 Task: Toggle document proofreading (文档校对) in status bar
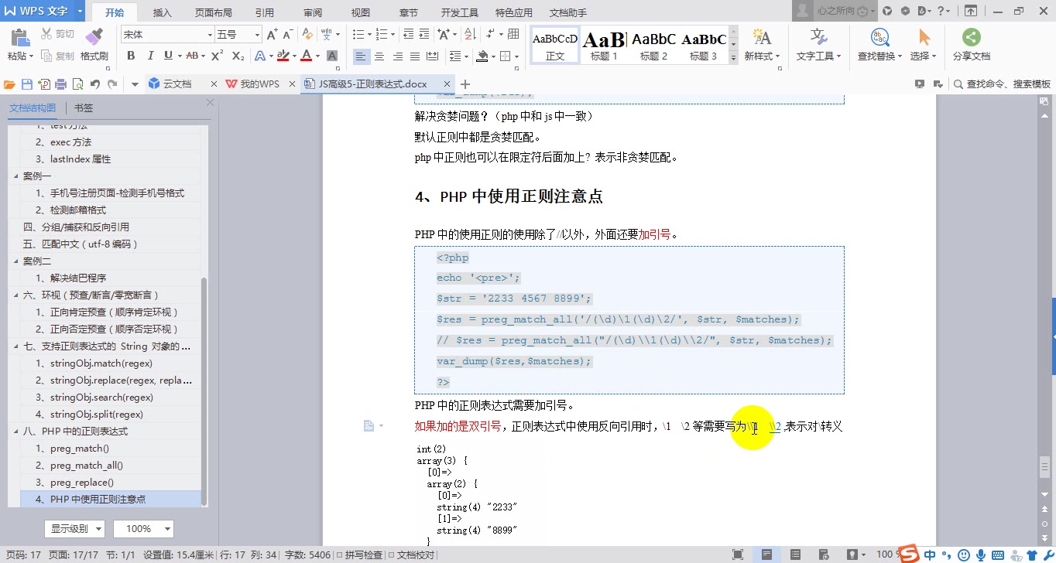(x=410, y=554)
